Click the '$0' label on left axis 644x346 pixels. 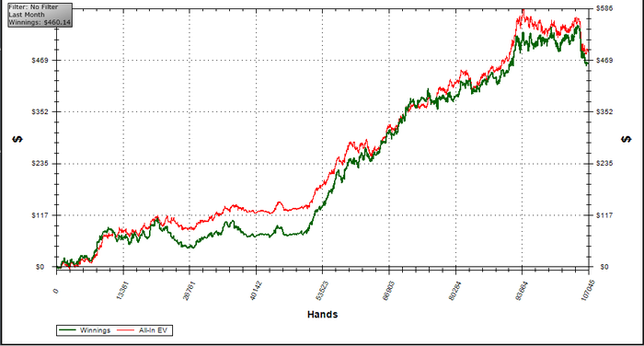tap(40, 267)
